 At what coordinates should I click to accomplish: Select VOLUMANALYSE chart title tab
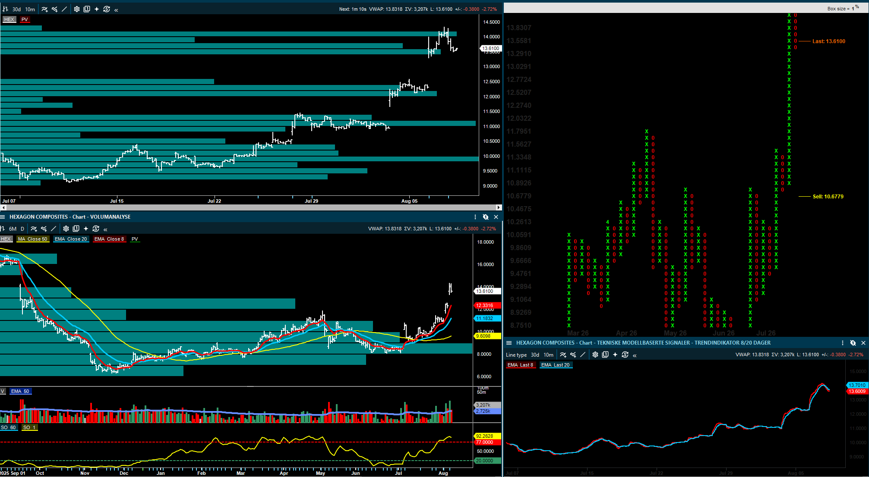[70, 217]
